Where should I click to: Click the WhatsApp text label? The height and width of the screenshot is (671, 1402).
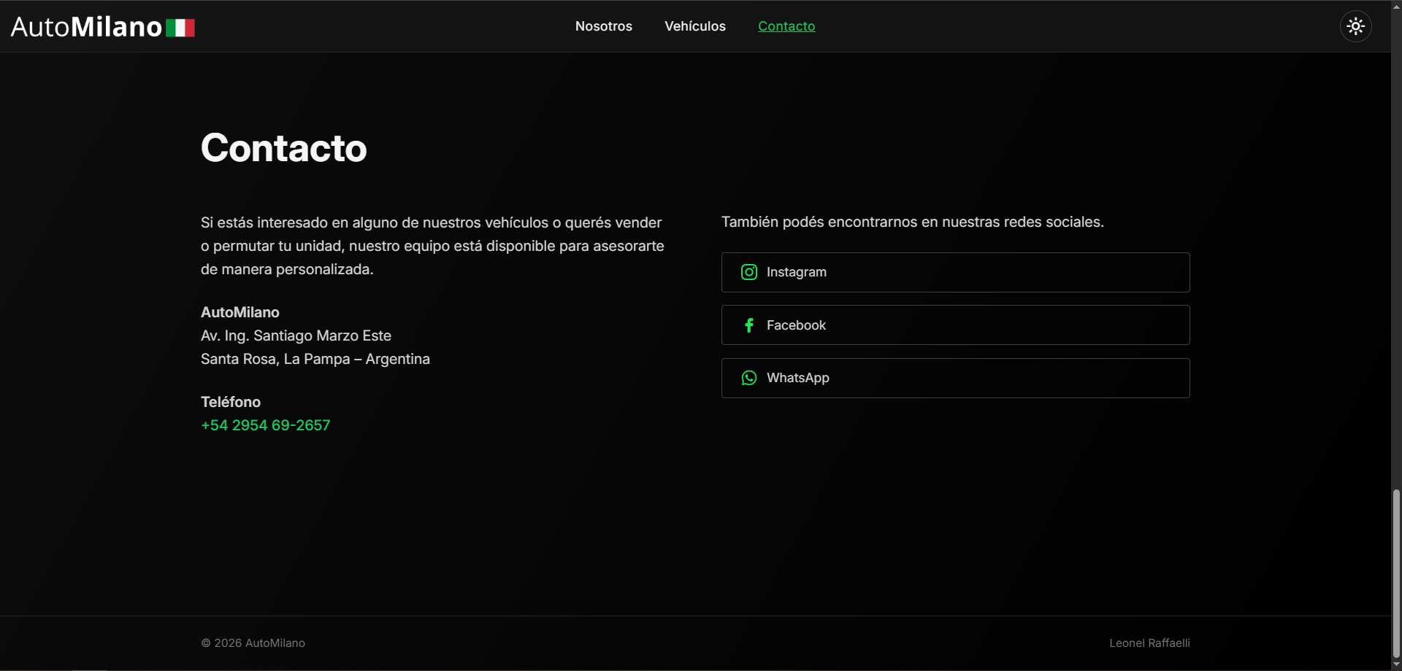797,378
